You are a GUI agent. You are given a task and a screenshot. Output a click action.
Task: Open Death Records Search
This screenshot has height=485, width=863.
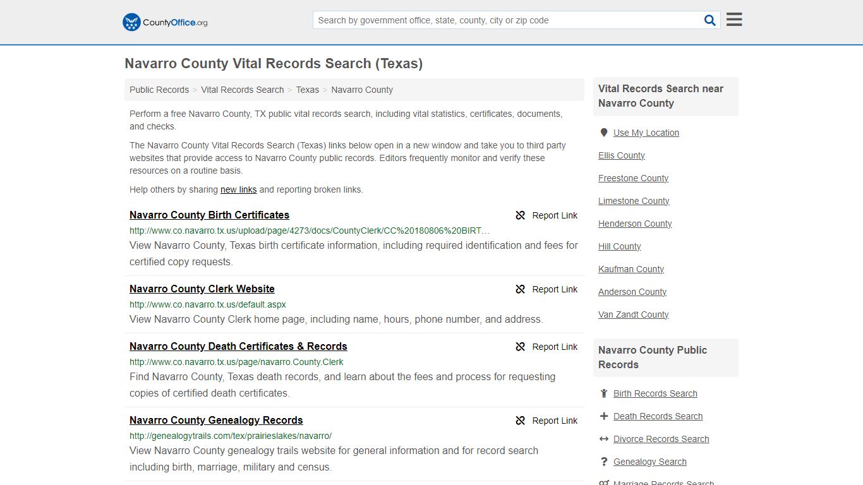point(658,416)
